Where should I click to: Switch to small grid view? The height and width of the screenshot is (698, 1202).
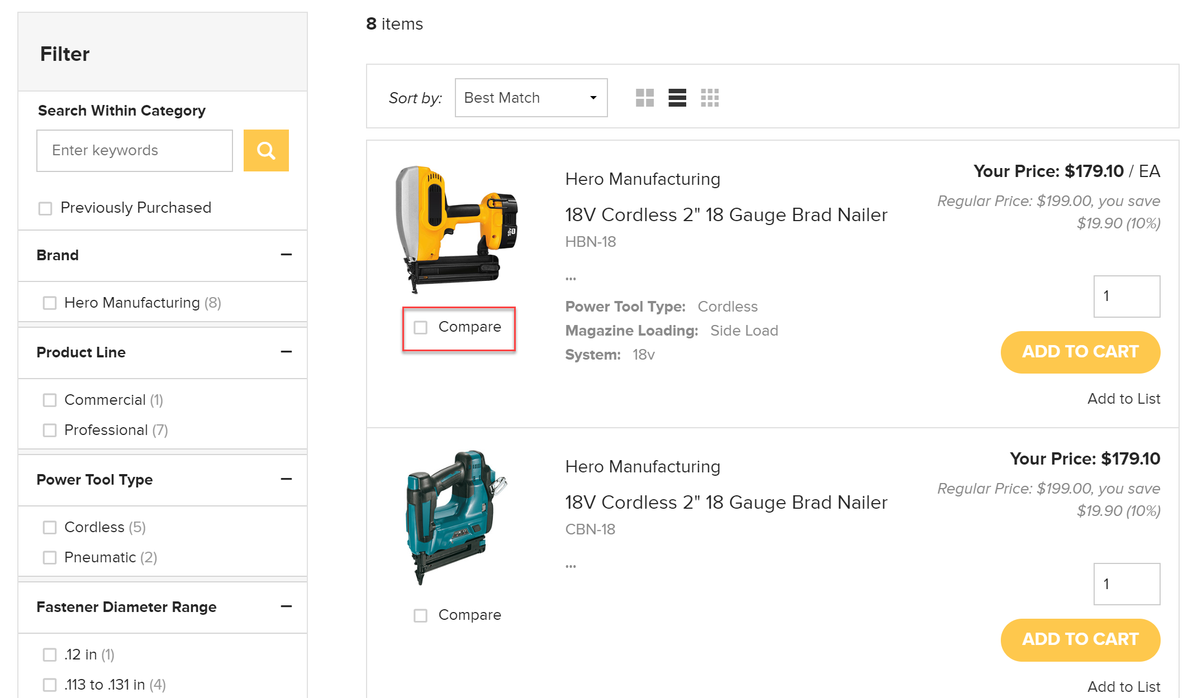pyautogui.click(x=710, y=98)
